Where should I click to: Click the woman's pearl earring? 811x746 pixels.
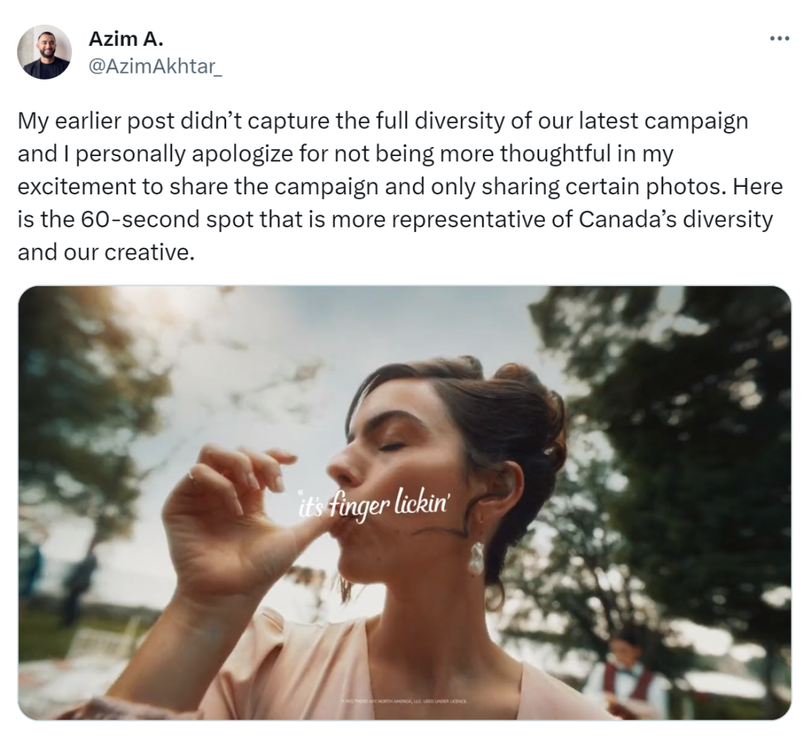tap(476, 558)
